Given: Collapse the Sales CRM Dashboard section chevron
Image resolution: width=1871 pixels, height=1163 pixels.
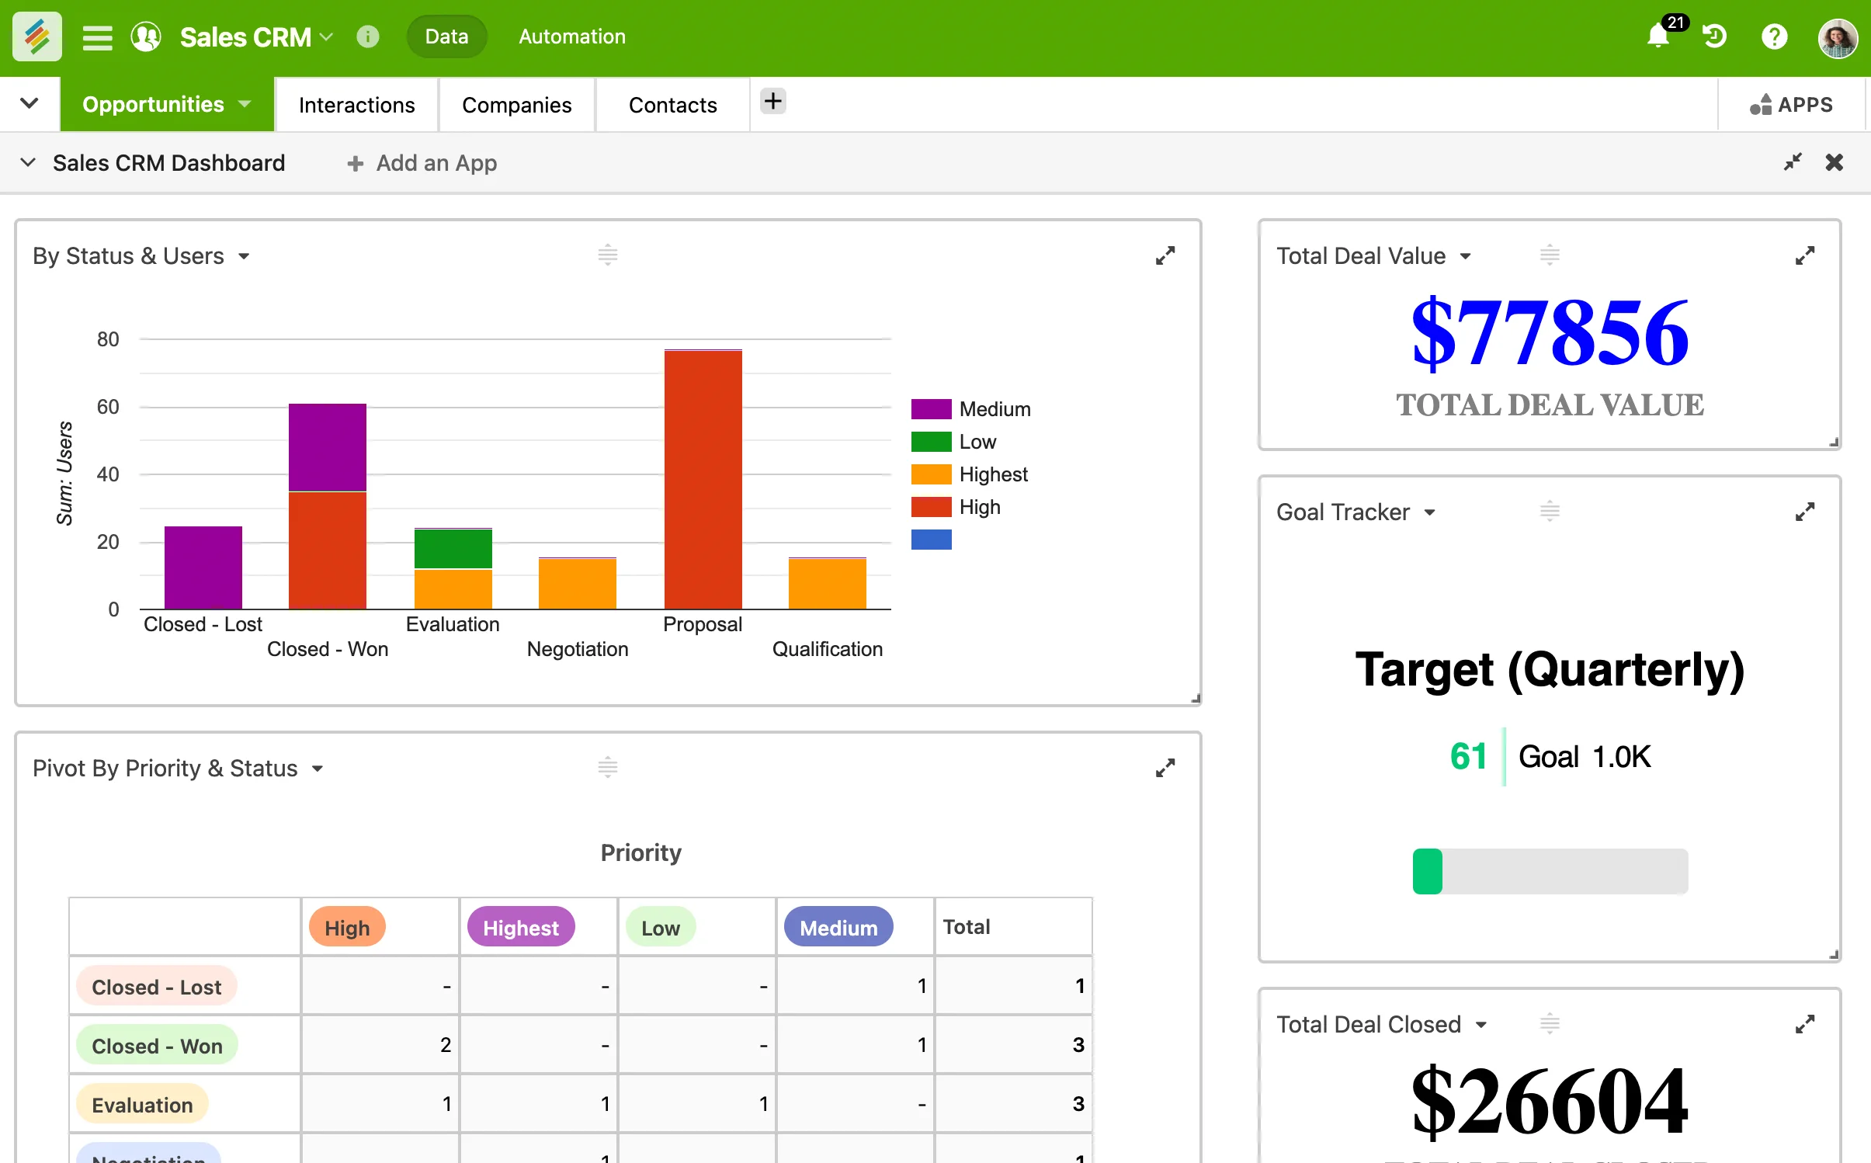Looking at the screenshot, I should 28,162.
